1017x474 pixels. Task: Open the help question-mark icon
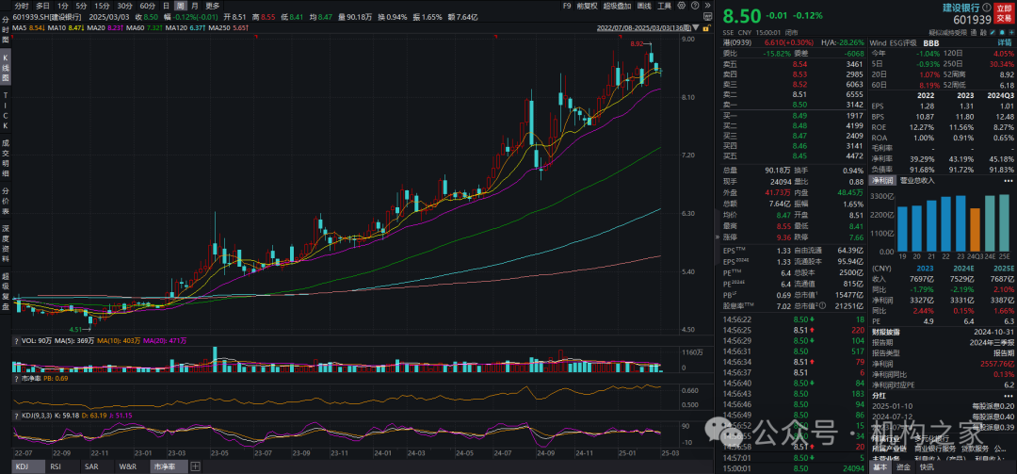(x=695, y=6)
